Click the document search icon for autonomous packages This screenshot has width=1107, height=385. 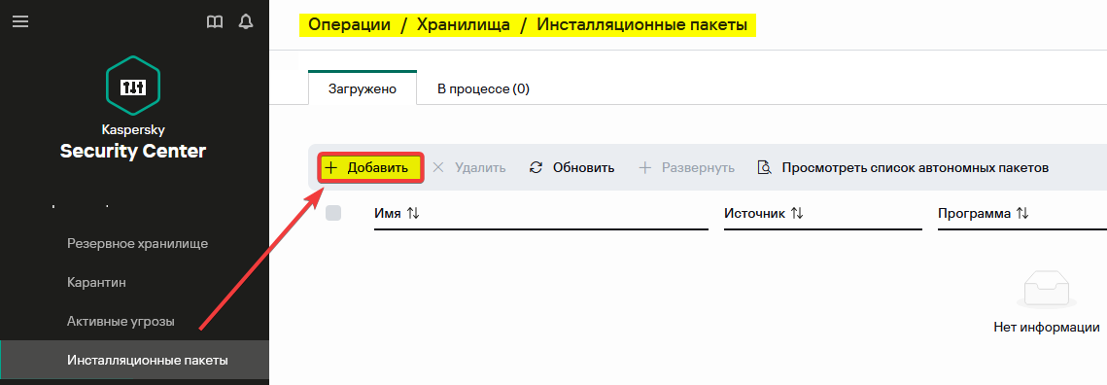(x=764, y=168)
